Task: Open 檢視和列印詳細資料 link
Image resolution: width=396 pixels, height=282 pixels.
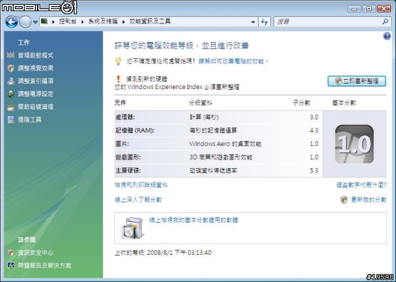Action: coord(141,185)
